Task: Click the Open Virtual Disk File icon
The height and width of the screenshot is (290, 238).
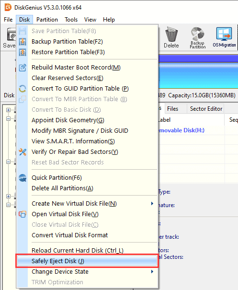Action: [23, 214]
